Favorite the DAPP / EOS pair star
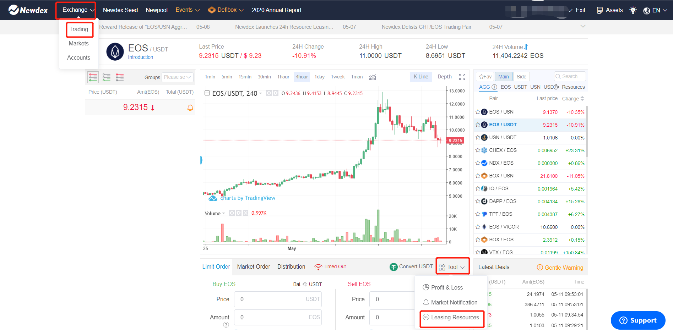Screen dimensions: 673x330 (478, 201)
